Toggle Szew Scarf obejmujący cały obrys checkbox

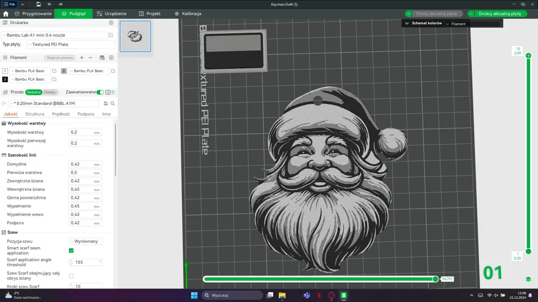71,276
